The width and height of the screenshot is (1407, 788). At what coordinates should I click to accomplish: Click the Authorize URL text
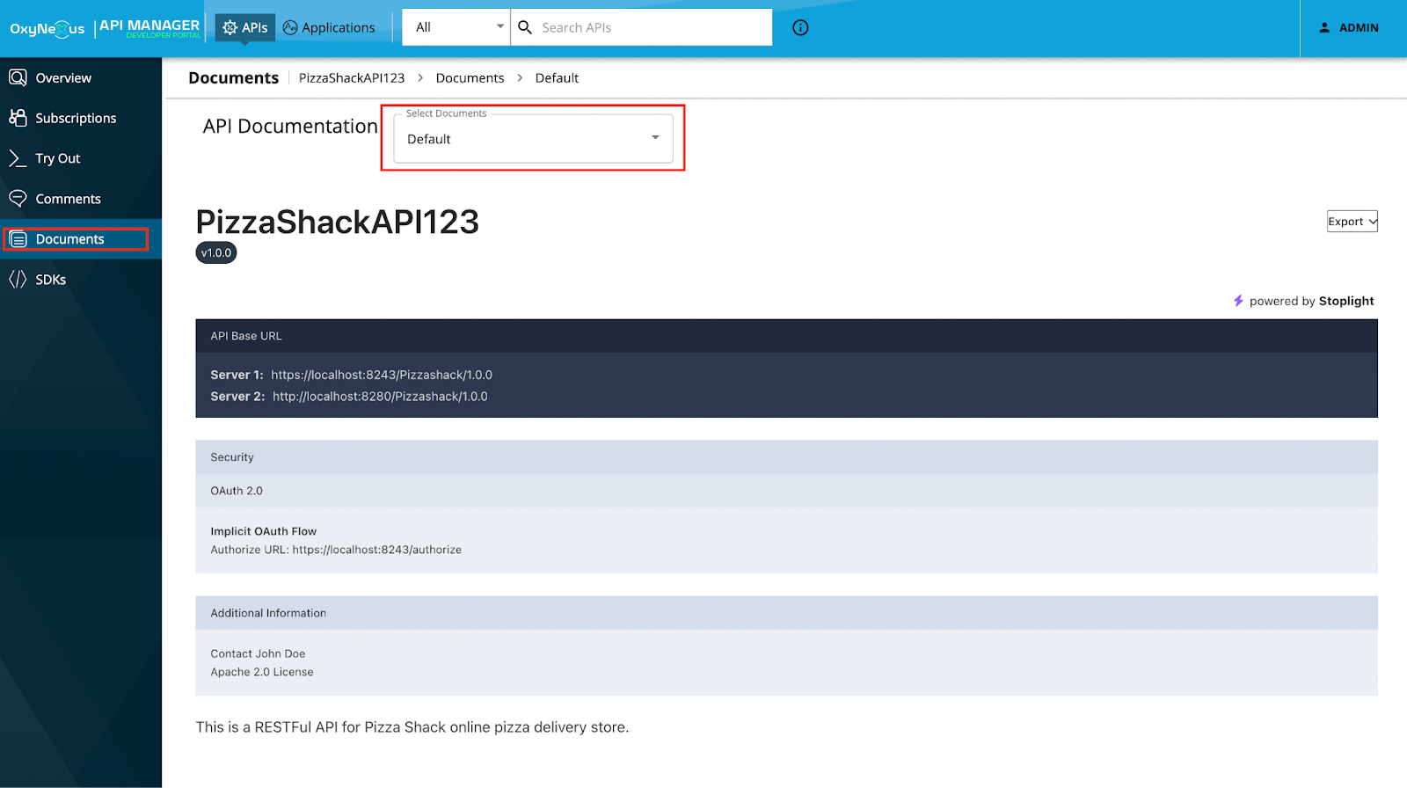coord(336,550)
